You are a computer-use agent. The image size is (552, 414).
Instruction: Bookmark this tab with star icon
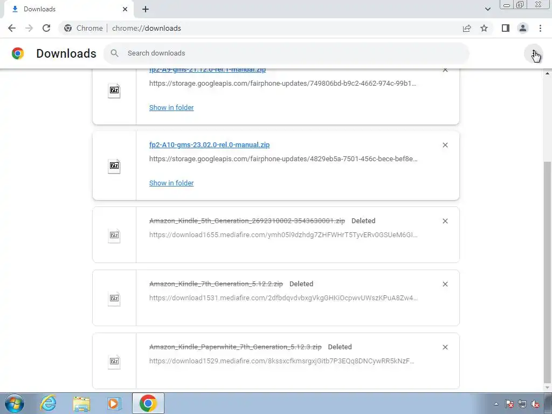click(484, 28)
